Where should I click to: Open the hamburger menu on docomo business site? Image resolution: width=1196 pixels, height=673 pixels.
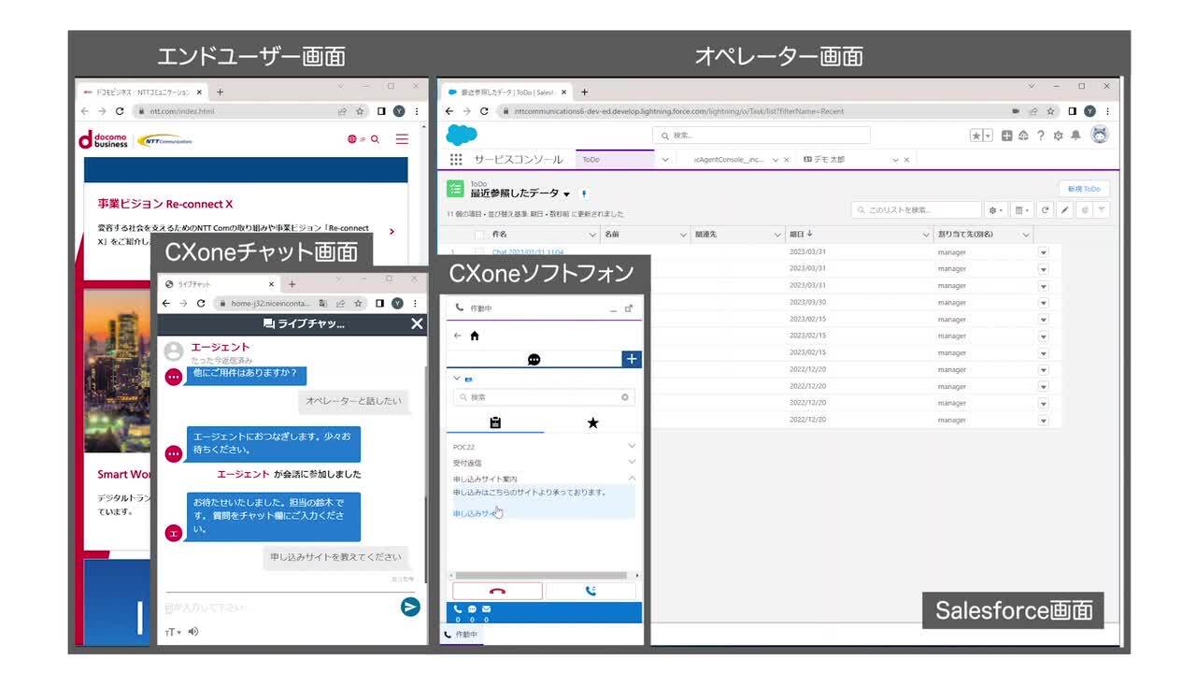pos(402,139)
